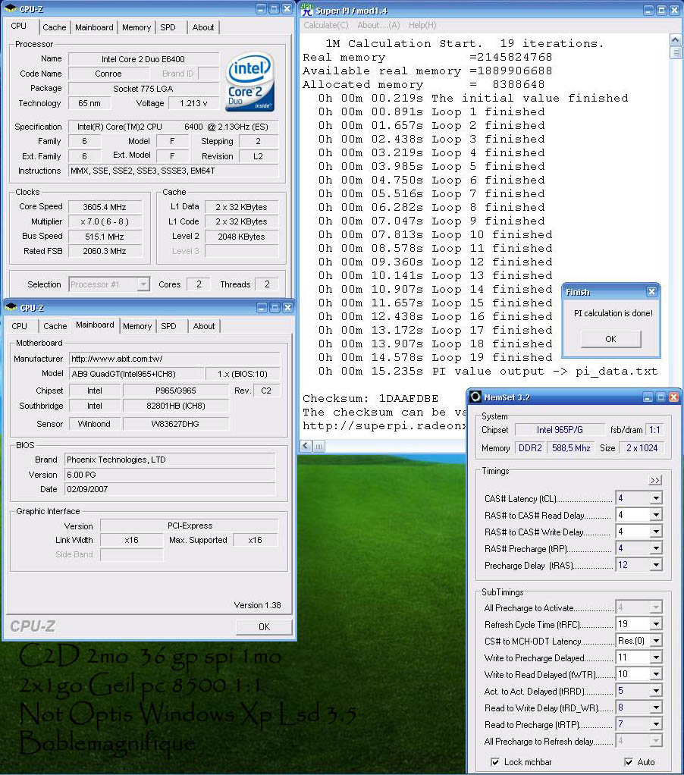Click the Core Speed 3605.4 MHz value
Image resolution: width=684 pixels, height=775 pixels.
point(105,207)
